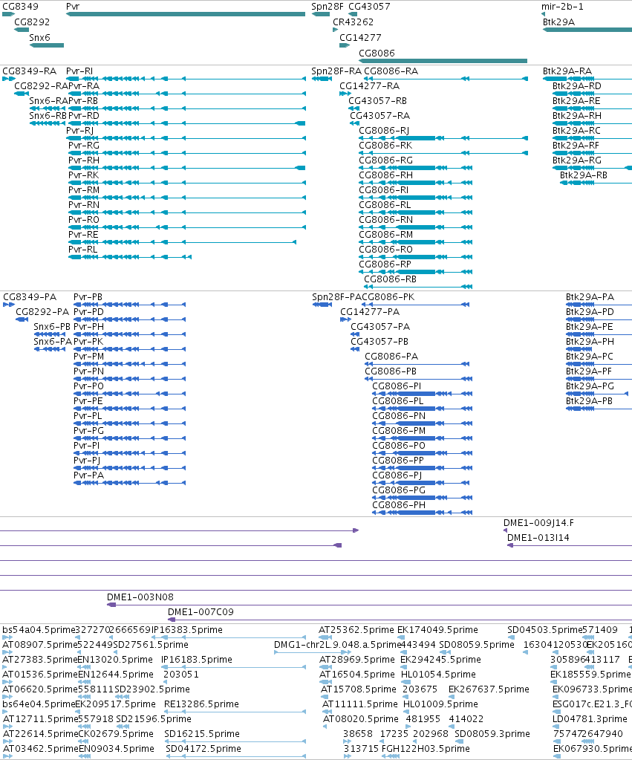Select transcript CG8349-RA
Viewport: 632px width, 760px height.
click(x=30, y=71)
